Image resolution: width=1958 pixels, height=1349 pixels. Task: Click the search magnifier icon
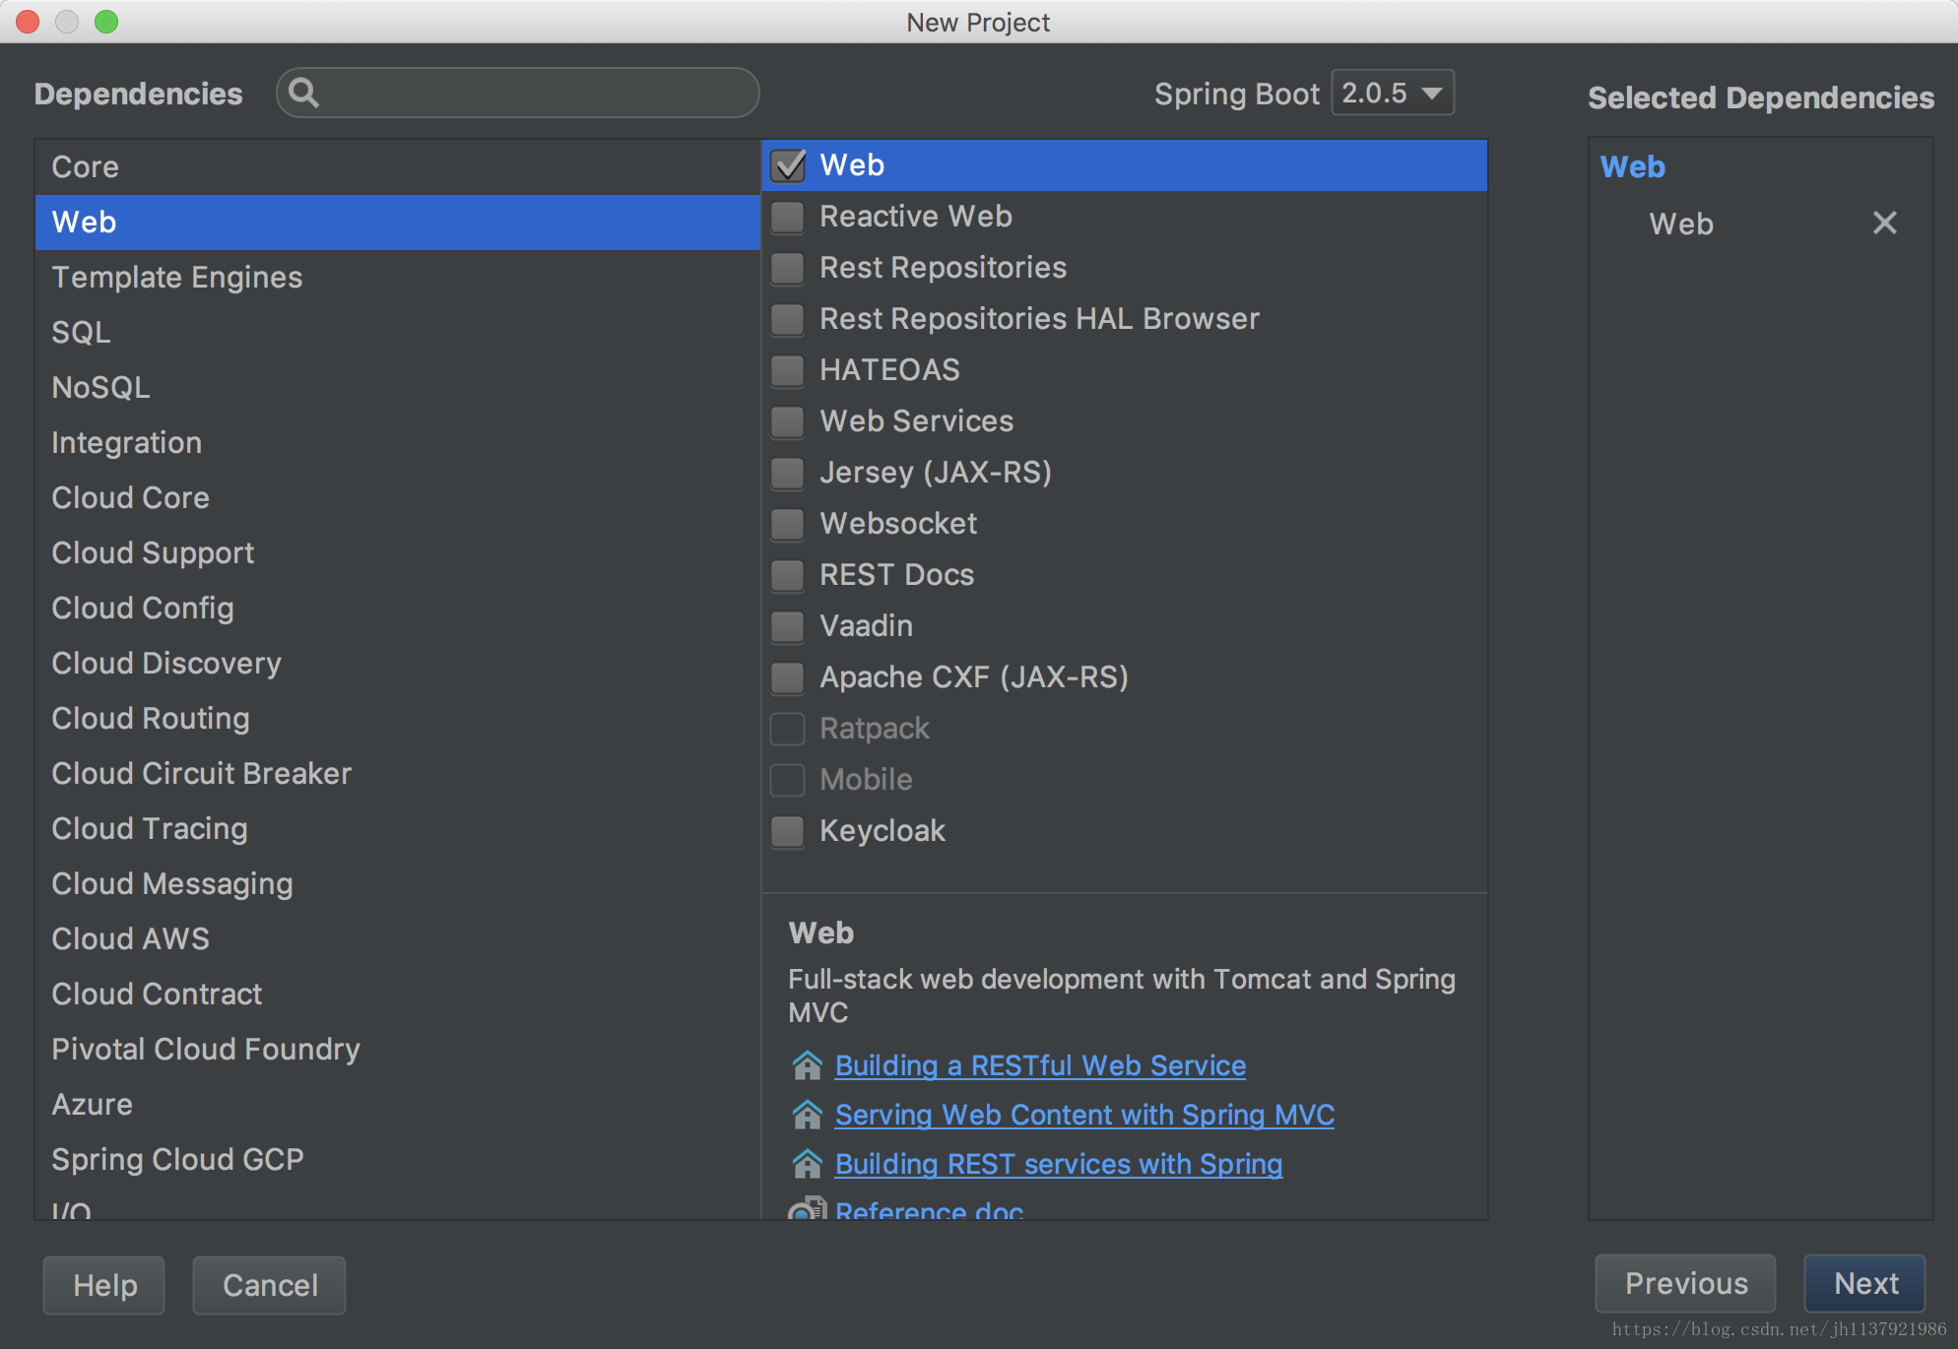pyautogui.click(x=304, y=94)
